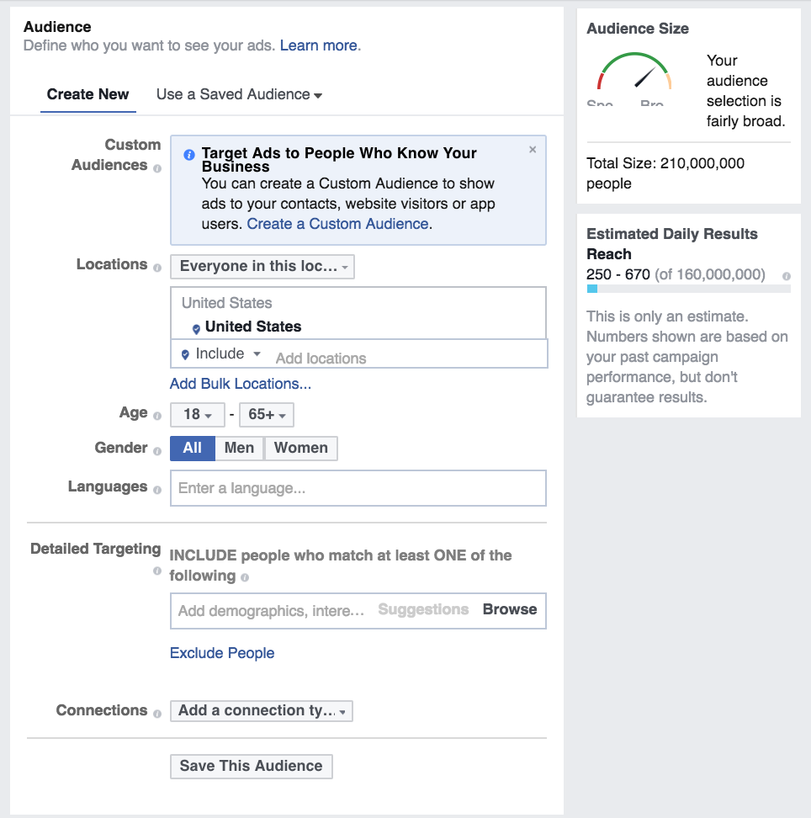Click info icon next to Custom Audiences
Image resolution: width=811 pixels, height=818 pixels.
click(157, 168)
